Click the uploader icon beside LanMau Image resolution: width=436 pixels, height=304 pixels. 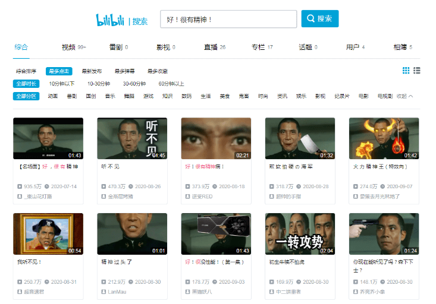coord(103,292)
